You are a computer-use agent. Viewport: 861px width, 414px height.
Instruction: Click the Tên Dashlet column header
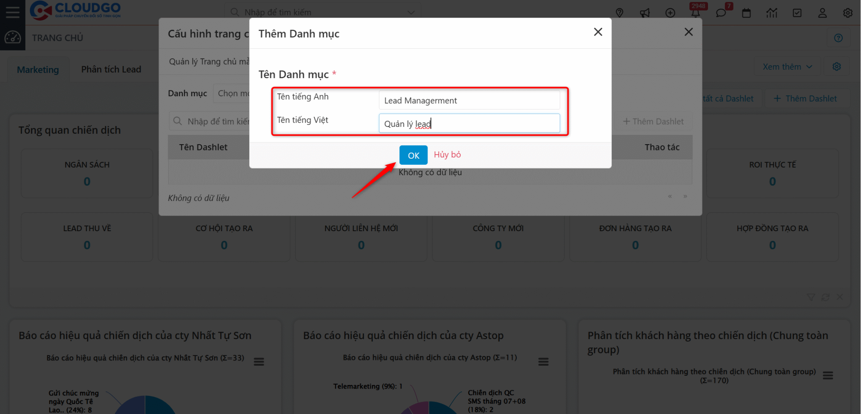pos(203,147)
